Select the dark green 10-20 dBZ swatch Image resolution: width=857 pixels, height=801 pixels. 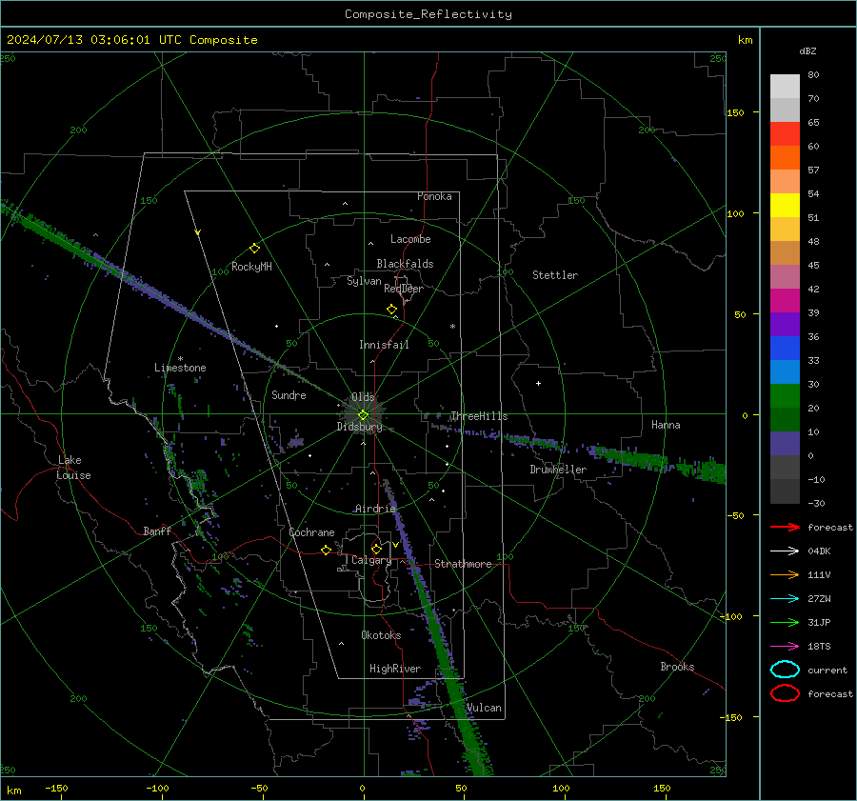coord(785,419)
